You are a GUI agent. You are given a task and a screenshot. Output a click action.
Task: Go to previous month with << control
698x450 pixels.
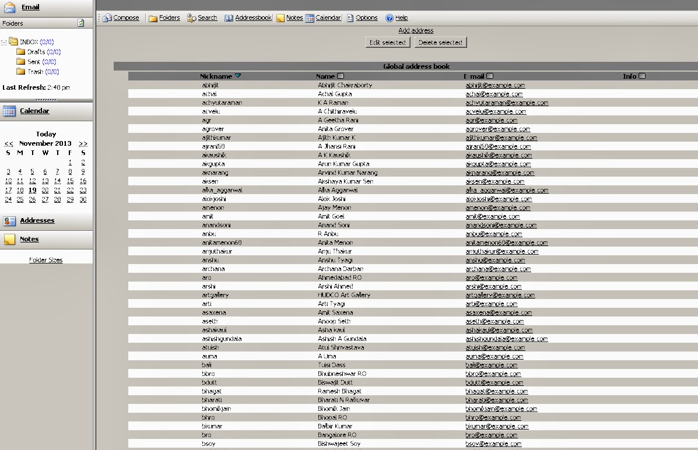point(8,143)
